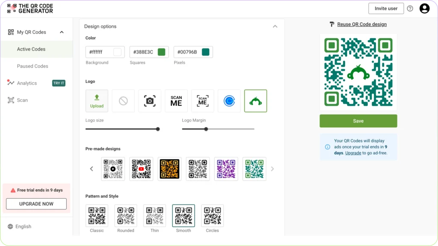Choose the Circles pattern style
The image size is (438, 246).
pyautogui.click(x=212, y=215)
